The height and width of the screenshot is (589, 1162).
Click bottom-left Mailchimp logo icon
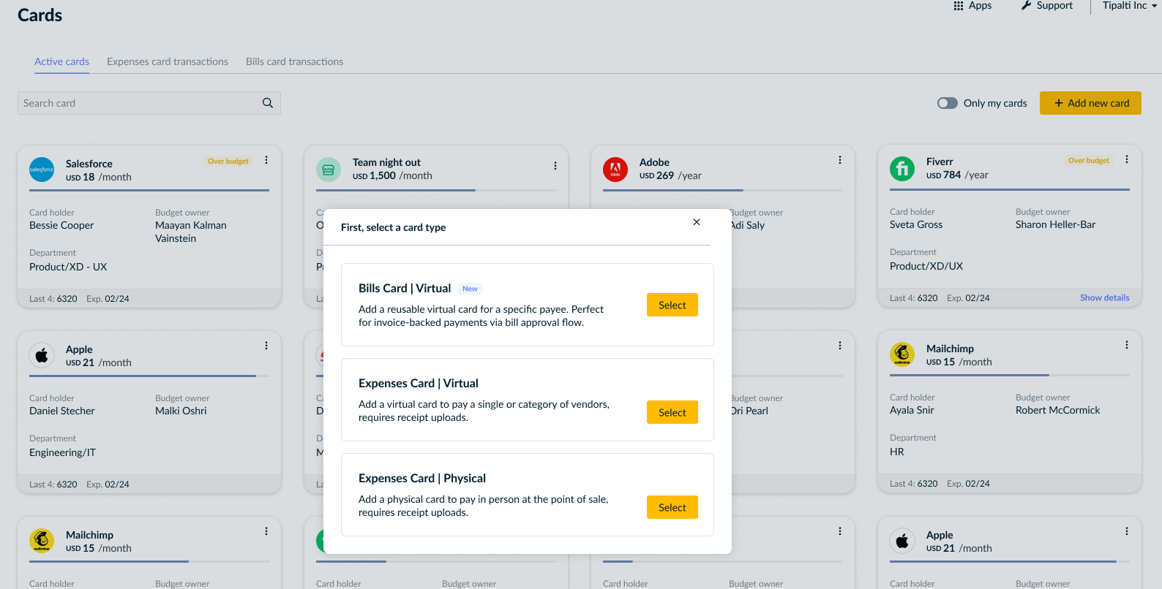42,541
